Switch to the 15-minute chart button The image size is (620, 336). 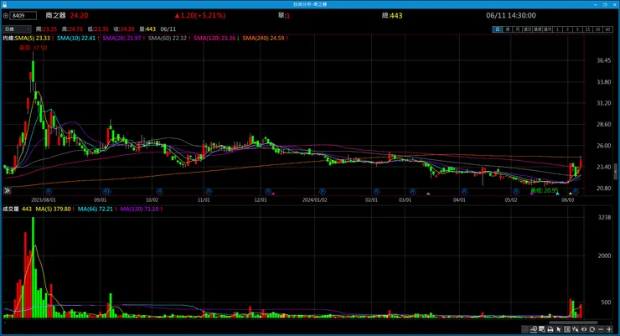tap(587, 29)
